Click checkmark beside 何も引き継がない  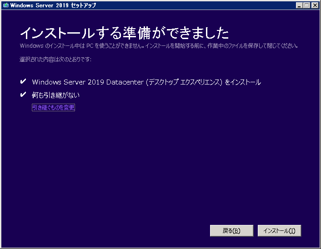[23, 95]
